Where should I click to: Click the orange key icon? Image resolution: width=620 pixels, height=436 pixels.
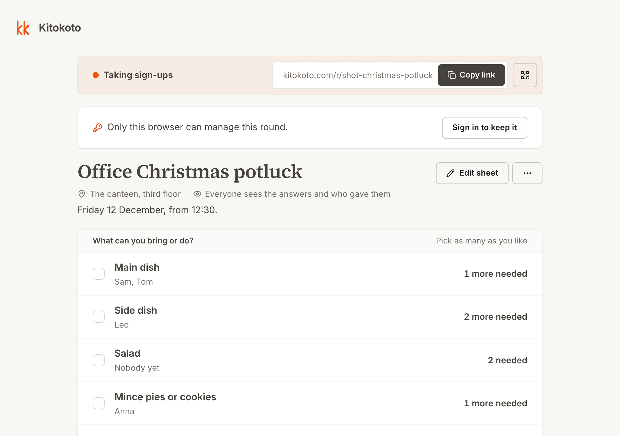[97, 128]
